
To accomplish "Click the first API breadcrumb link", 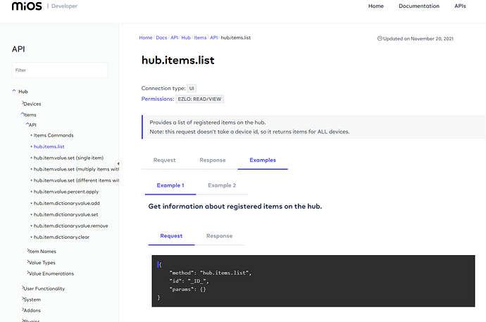I will tap(174, 37).
